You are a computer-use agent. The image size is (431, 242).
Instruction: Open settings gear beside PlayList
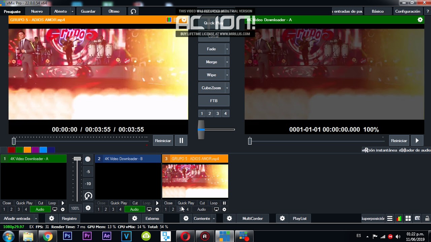(282, 218)
